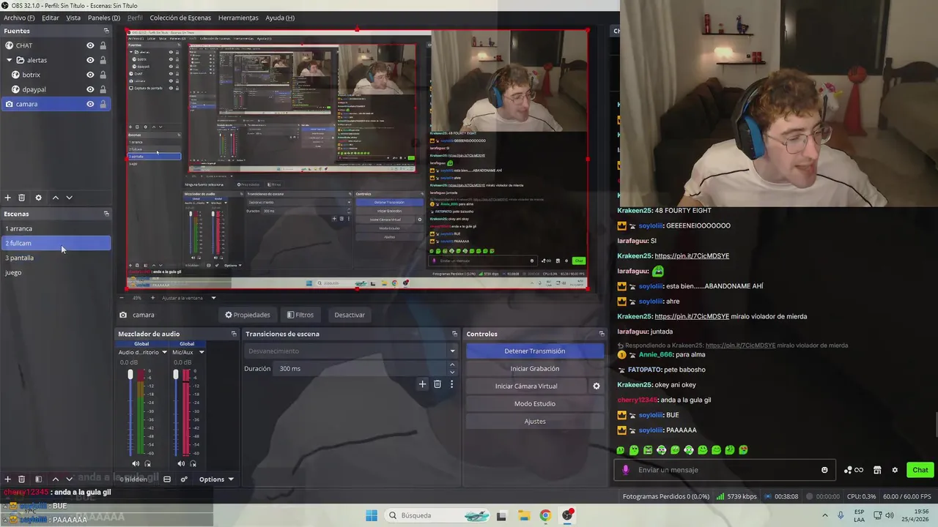Open transition properties three-dot menu
This screenshot has width=938, height=527.
451,384
